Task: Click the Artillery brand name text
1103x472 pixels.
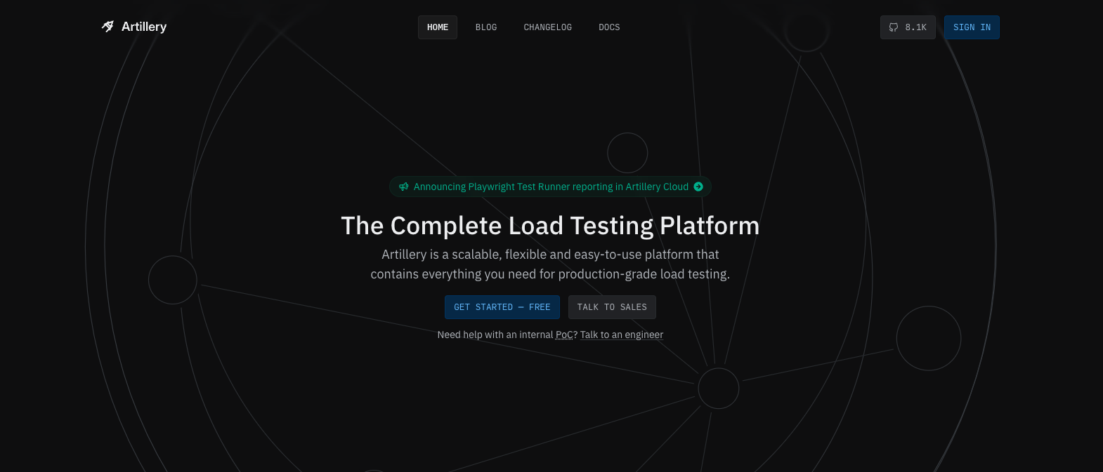Action: click(144, 27)
